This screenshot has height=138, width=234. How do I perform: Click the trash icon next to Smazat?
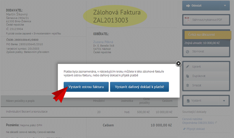[187, 85]
